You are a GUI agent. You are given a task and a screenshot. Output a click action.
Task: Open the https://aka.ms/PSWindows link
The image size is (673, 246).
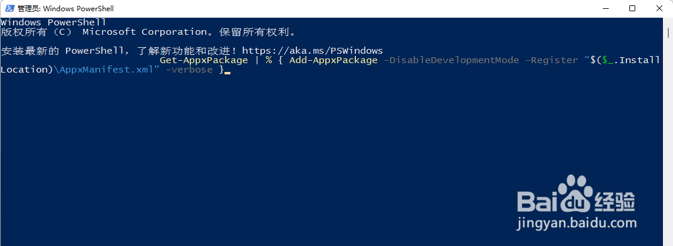[x=312, y=51]
